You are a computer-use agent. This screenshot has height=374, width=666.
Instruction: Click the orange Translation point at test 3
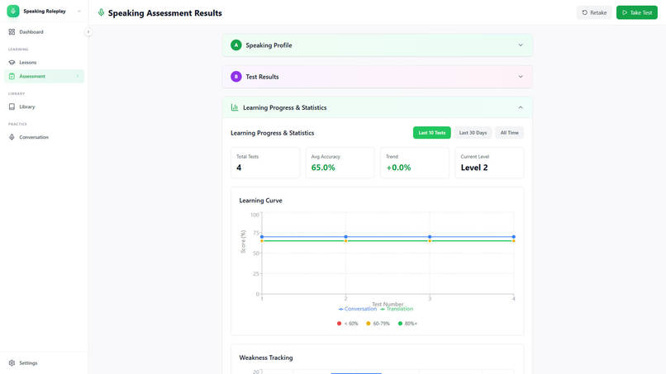[430, 241]
